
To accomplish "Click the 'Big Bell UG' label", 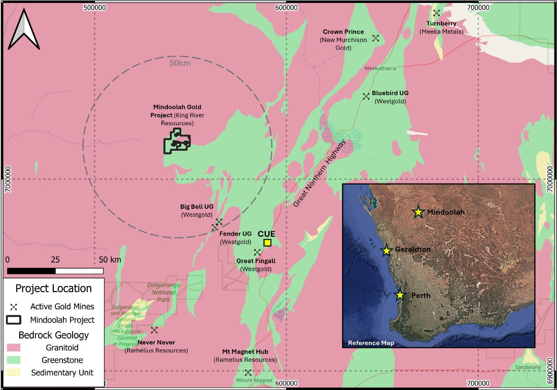I will (x=197, y=207).
